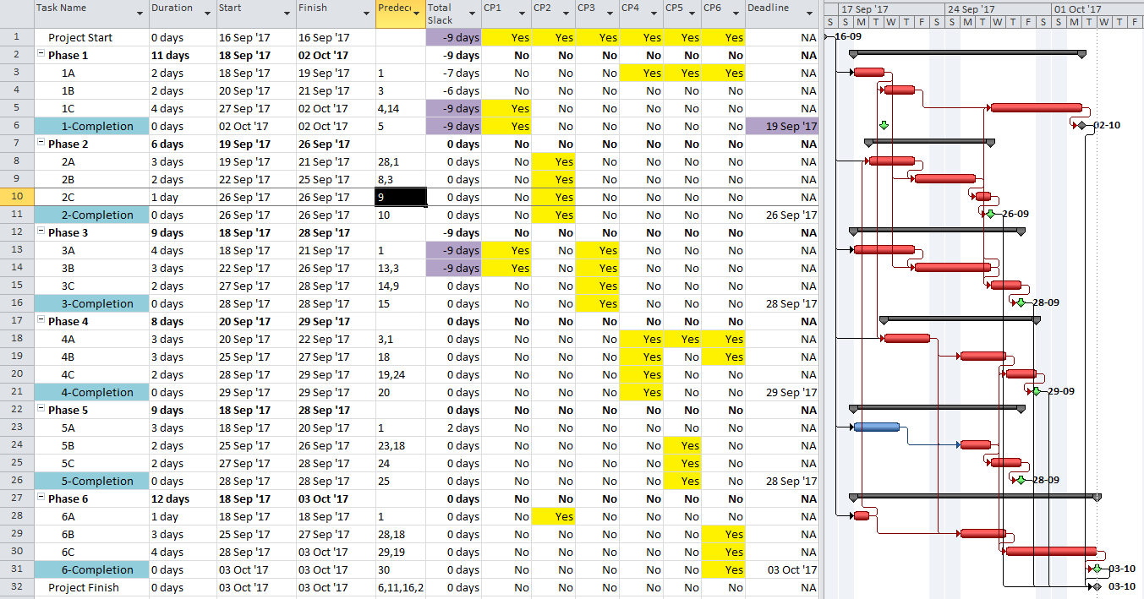Click the long red 1C Gantt bar
Image resolution: width=1144 pixels, height=599 pixels.
point(1036,107)
